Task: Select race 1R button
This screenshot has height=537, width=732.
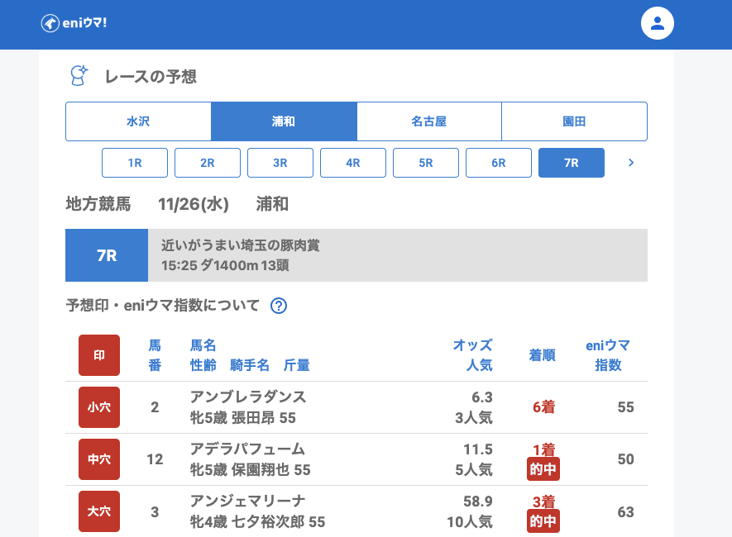Action: pos(135,163)
